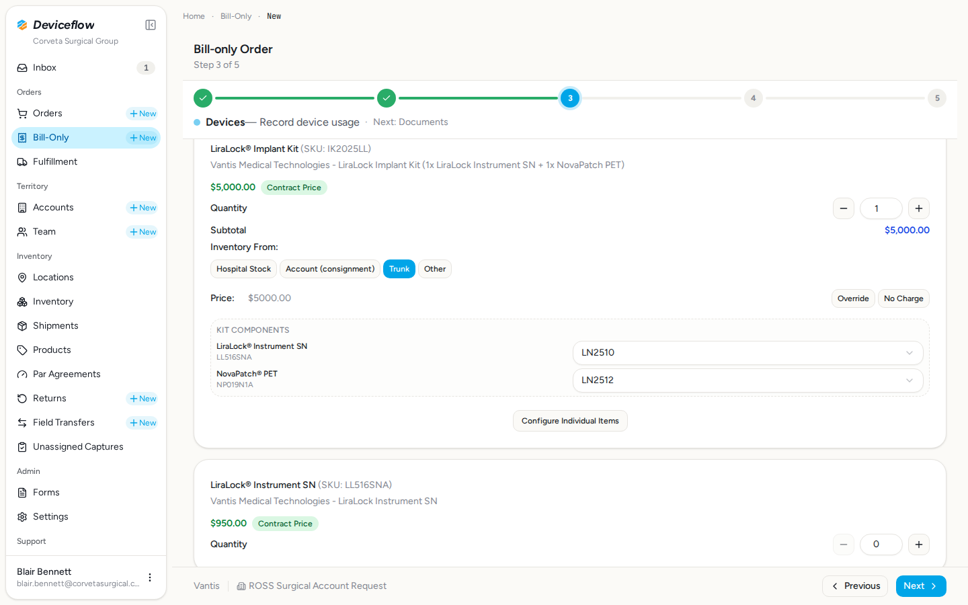Click the Forms document icon
Viewport: 968px width, 605px height.
coord(22,493)
